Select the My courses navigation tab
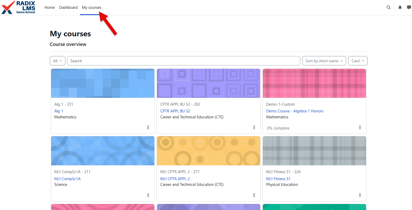Image resolution: width=412 pixels, height=210 pixels. [x=92, y=8]
